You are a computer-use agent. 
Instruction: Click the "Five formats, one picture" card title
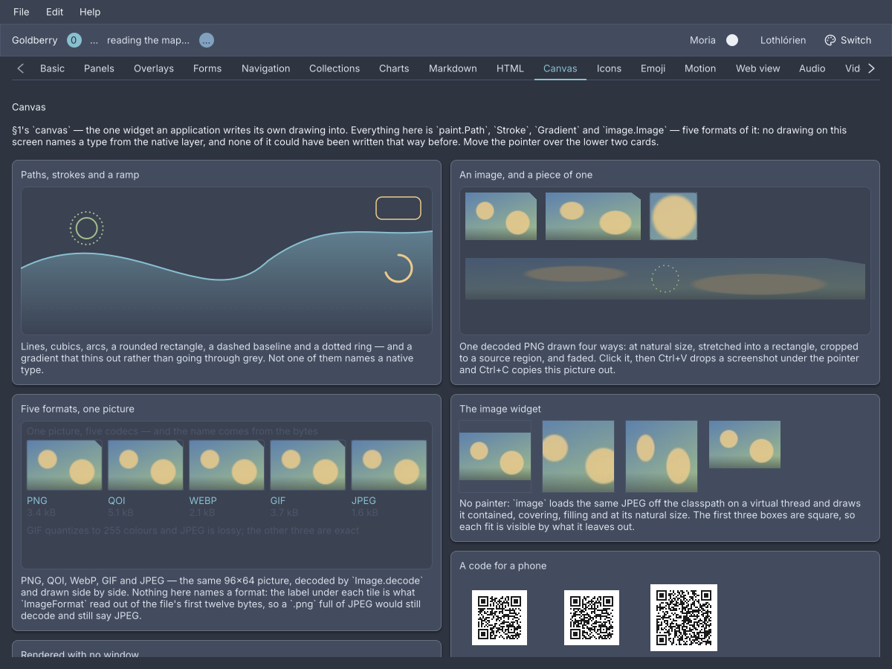pyautogui.click(x=77, y=409)
